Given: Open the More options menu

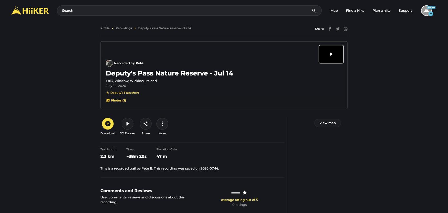Looking at the screenshot, I should pyautogui.click(x=162, y=124).
